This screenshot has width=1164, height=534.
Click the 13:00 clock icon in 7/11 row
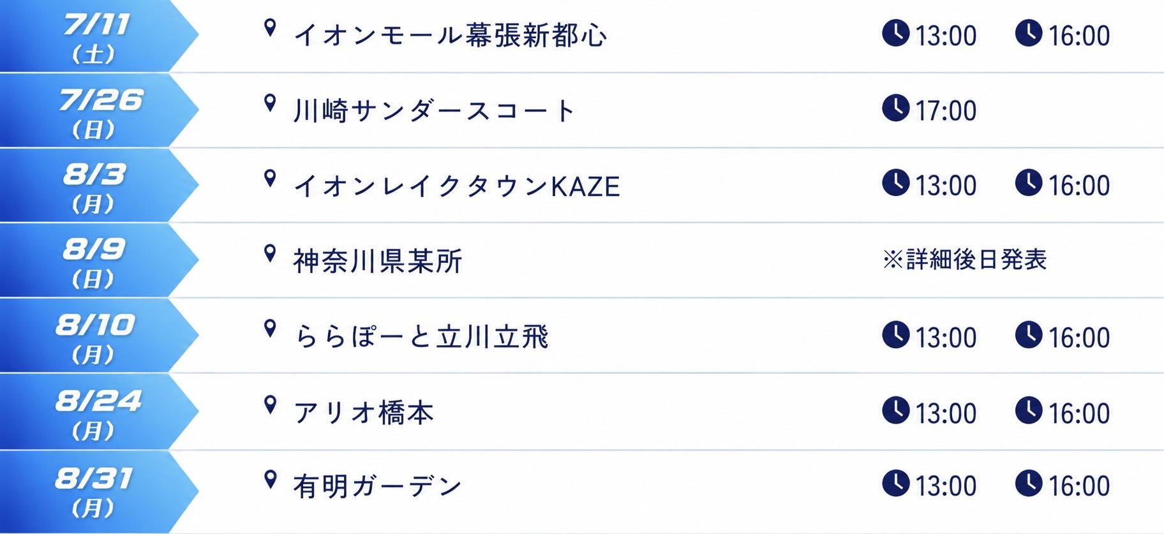click(x=895, y=33)
